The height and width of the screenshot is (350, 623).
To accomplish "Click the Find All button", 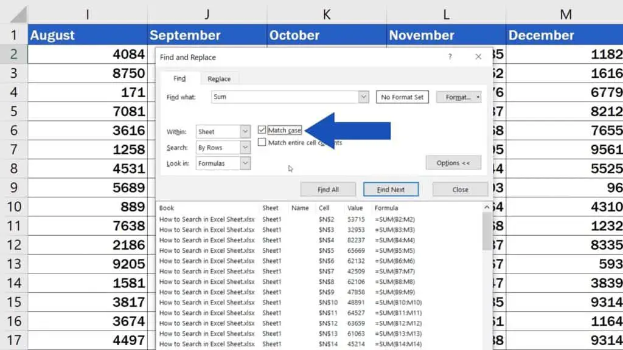I will click(328, 190).
